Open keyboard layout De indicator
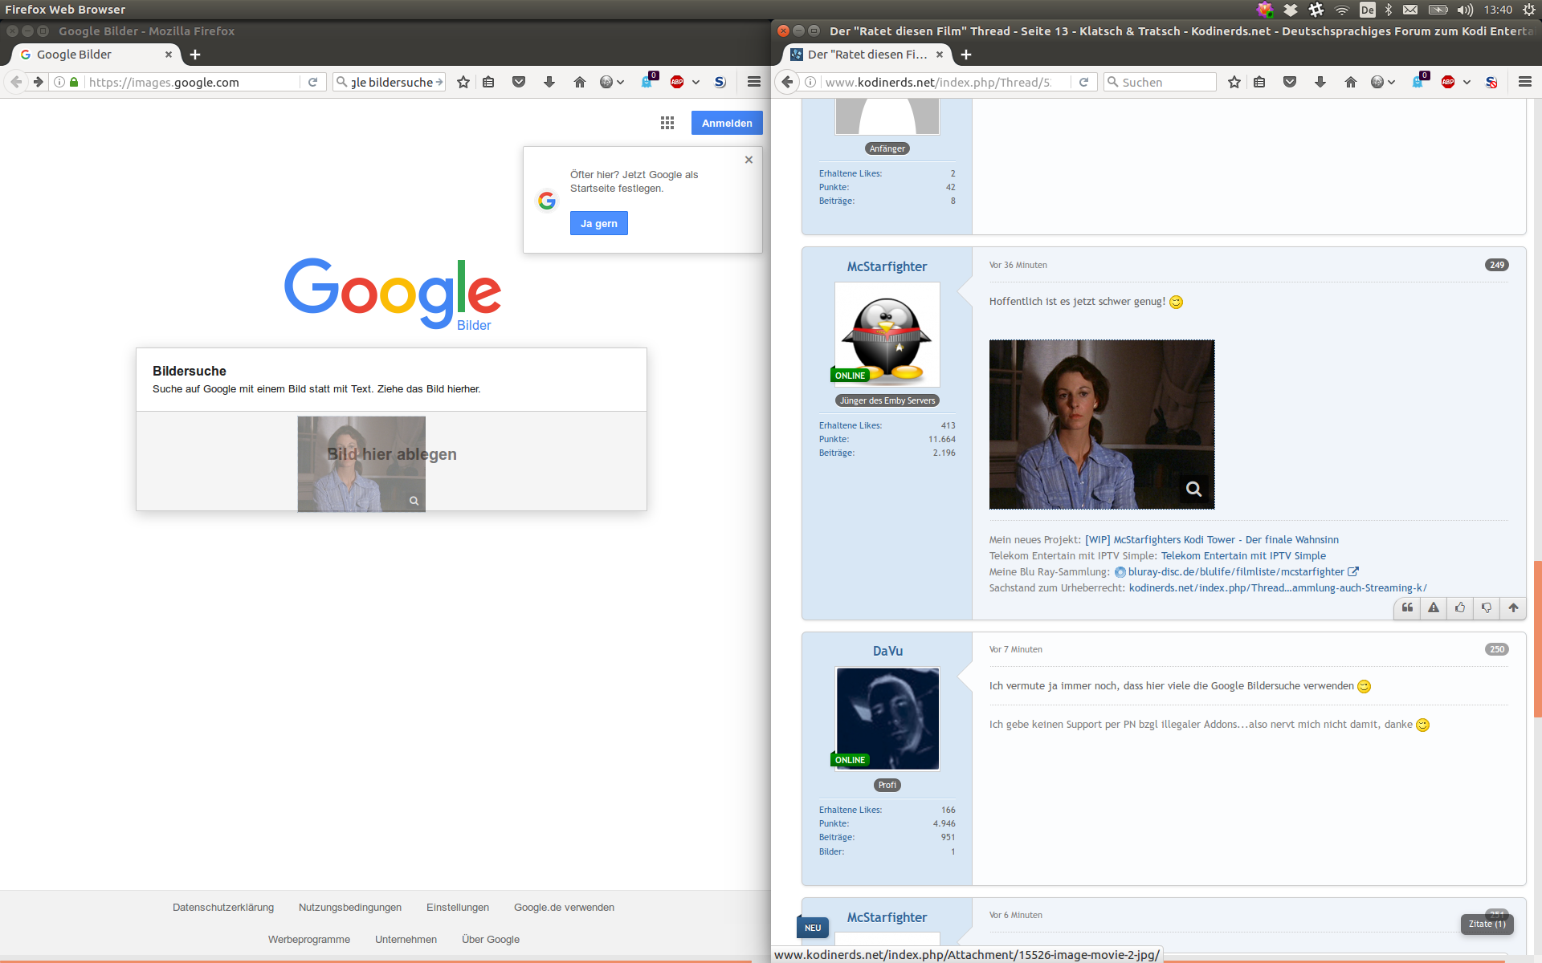The image size is (1542, 963). tap(1367, 10)
